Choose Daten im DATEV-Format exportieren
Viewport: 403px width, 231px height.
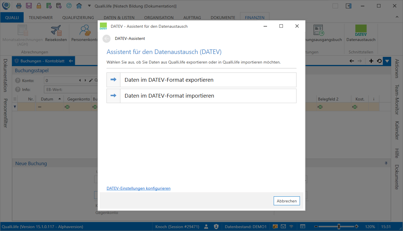click(201, 80)
